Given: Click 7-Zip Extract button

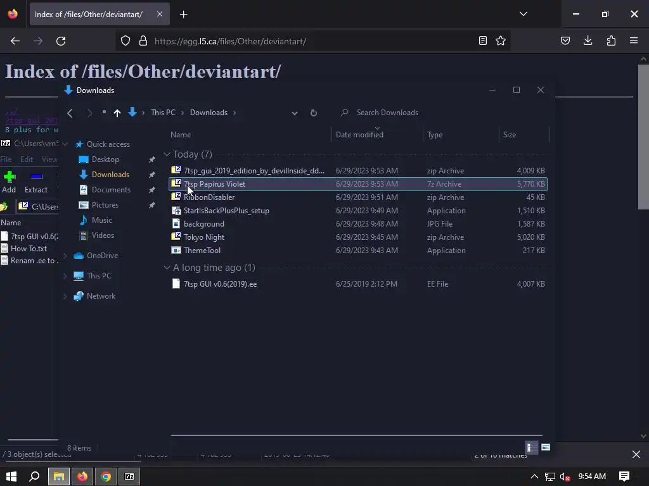Looking at the screenshot, I should point(36,182).
